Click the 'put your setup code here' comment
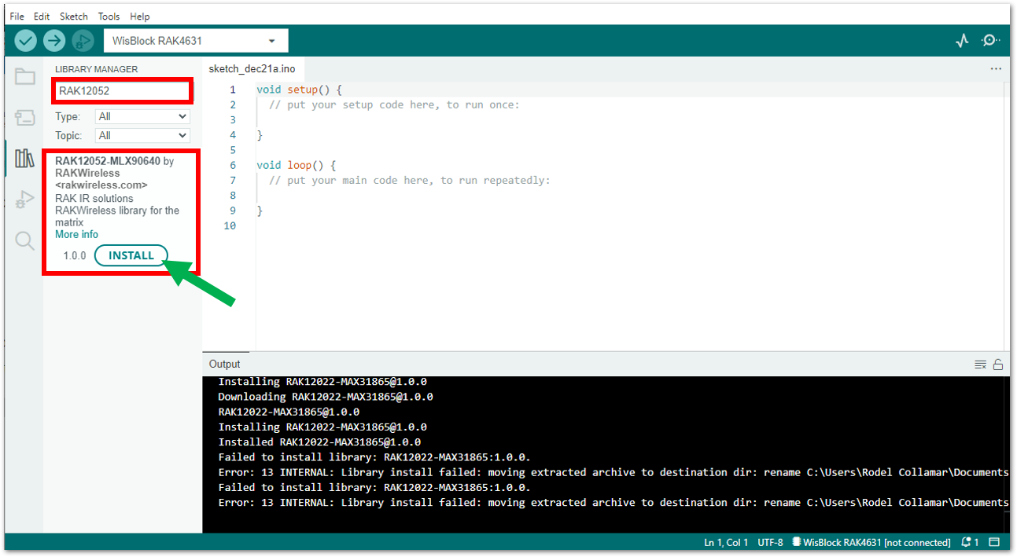This screenshot has width=1017, height=557. (394, 104)
